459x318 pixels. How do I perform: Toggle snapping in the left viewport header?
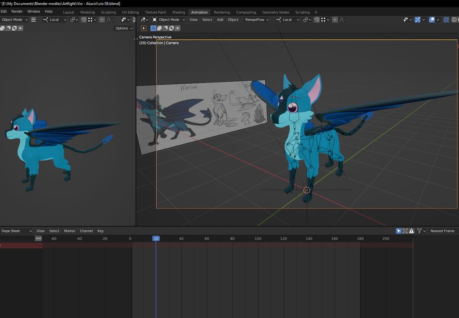coord(84,20)
